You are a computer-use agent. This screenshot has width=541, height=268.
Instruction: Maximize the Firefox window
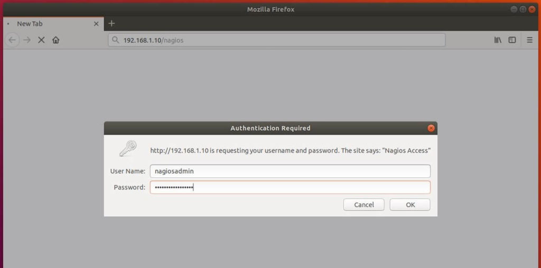tap(523, 9)
